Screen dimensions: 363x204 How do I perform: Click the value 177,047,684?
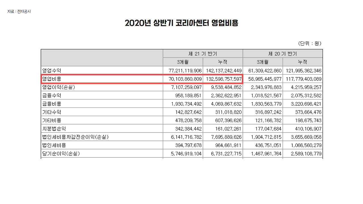click(x=268, y=129)
